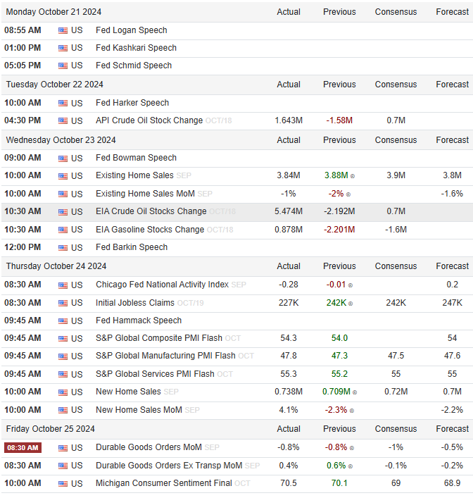Click the Friday October 25 2024 header
The height and width of the screenshot is (498, 473).
pos(51,429)
